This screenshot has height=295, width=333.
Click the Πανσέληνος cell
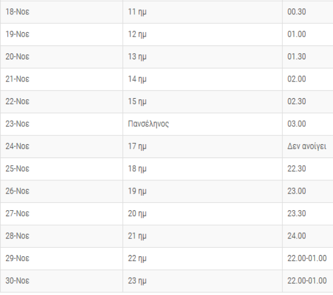click(203, 124)
